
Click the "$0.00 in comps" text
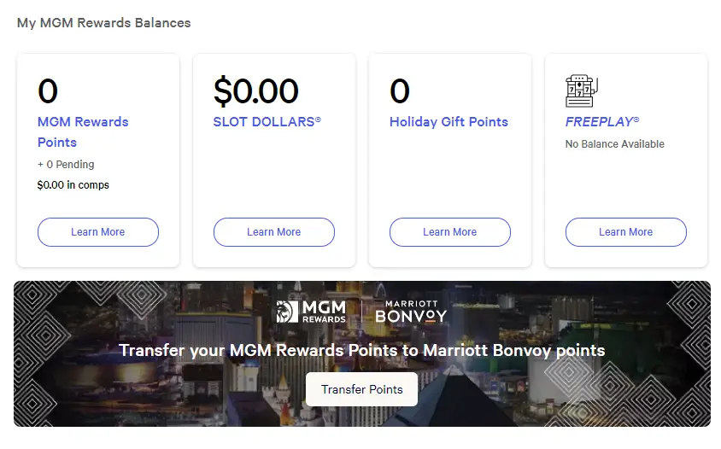point(73,184)
